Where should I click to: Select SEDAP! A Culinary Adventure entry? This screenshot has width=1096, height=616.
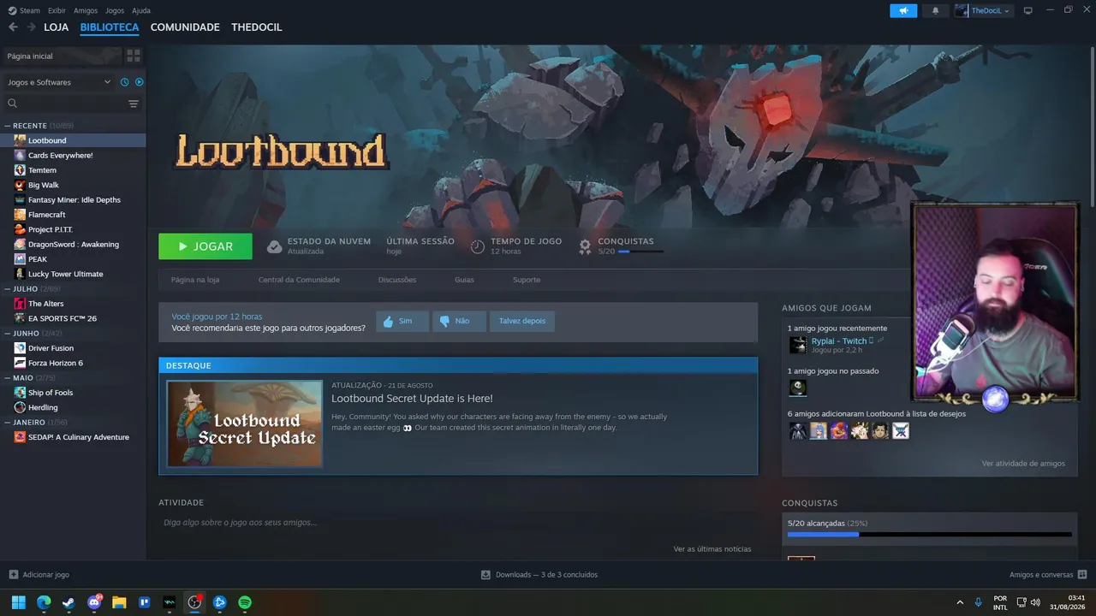[x=73, y=437]
